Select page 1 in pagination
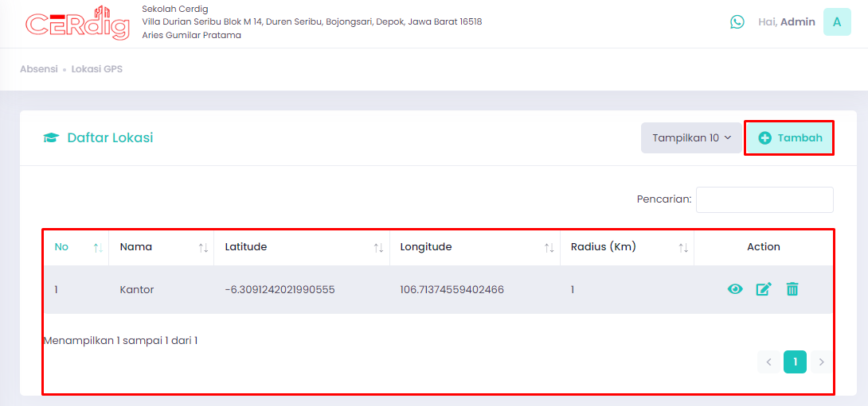This screenshot has width=868, height=406. (795, 362)
